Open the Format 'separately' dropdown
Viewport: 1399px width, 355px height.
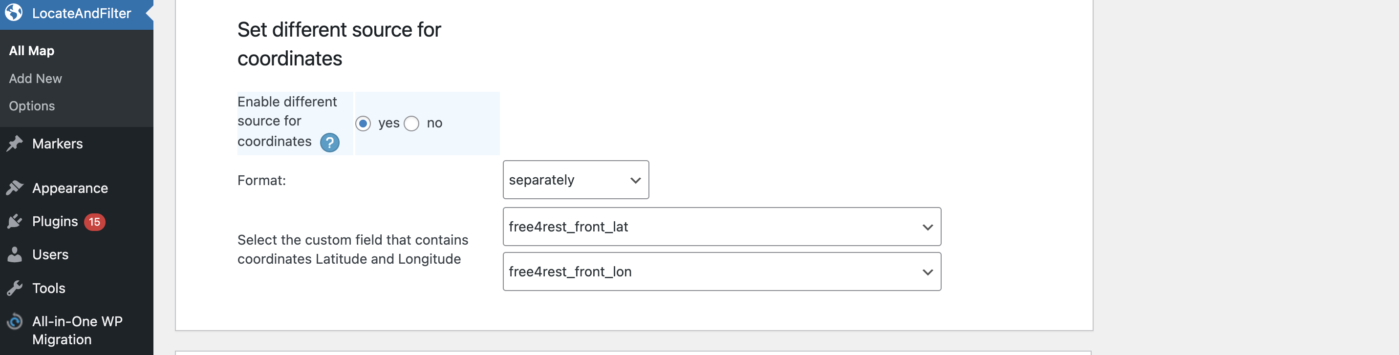coord(575,180)
